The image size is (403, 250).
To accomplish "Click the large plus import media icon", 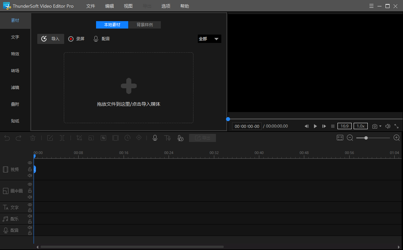I will [x=129, y=86].
